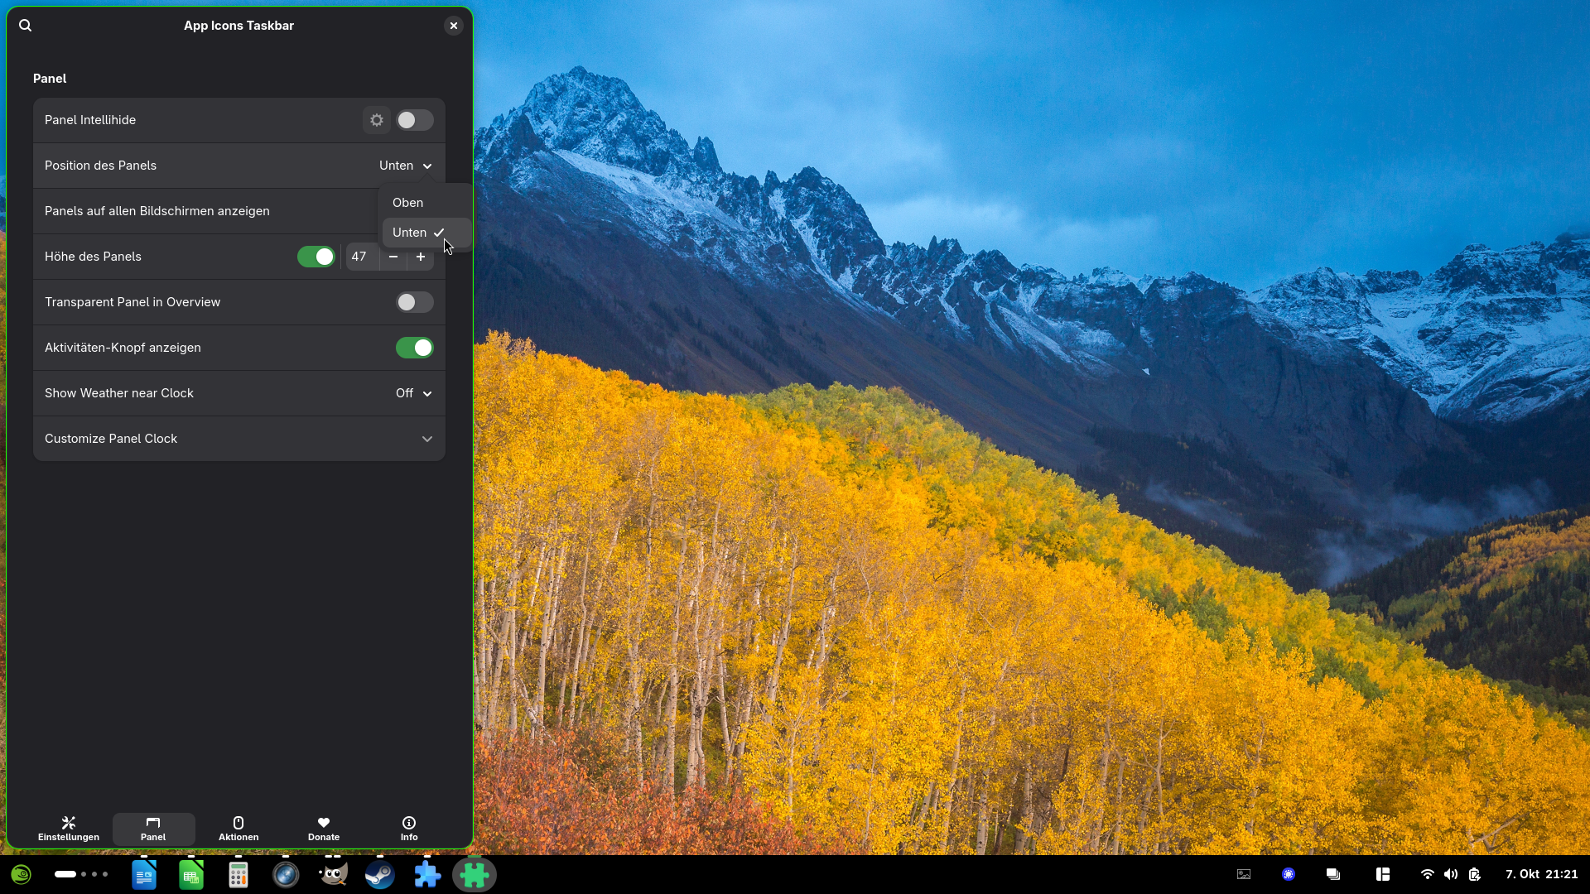Viewport: 1590px width, 894px height.
Task: Select Oben in position dropdown
Action: (408, 203)
